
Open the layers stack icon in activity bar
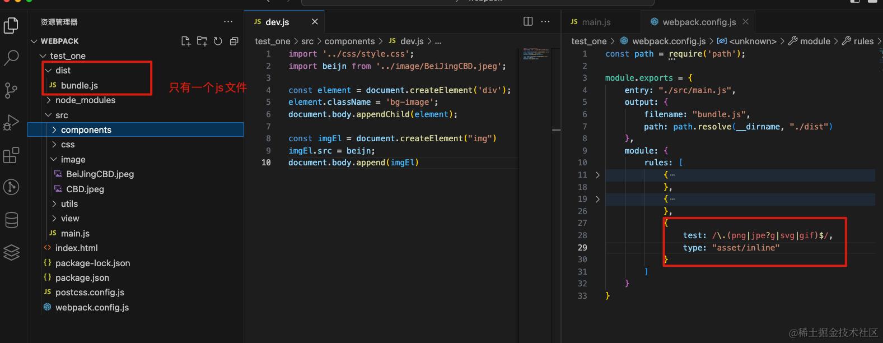point(11,252)
